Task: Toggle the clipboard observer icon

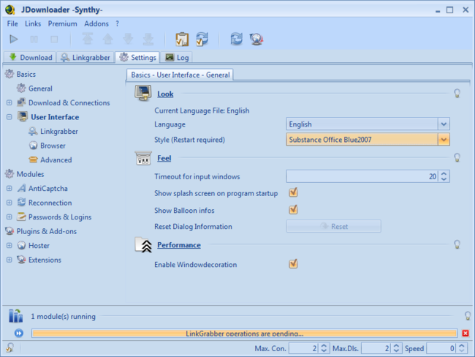Action: tap(182, 39)
